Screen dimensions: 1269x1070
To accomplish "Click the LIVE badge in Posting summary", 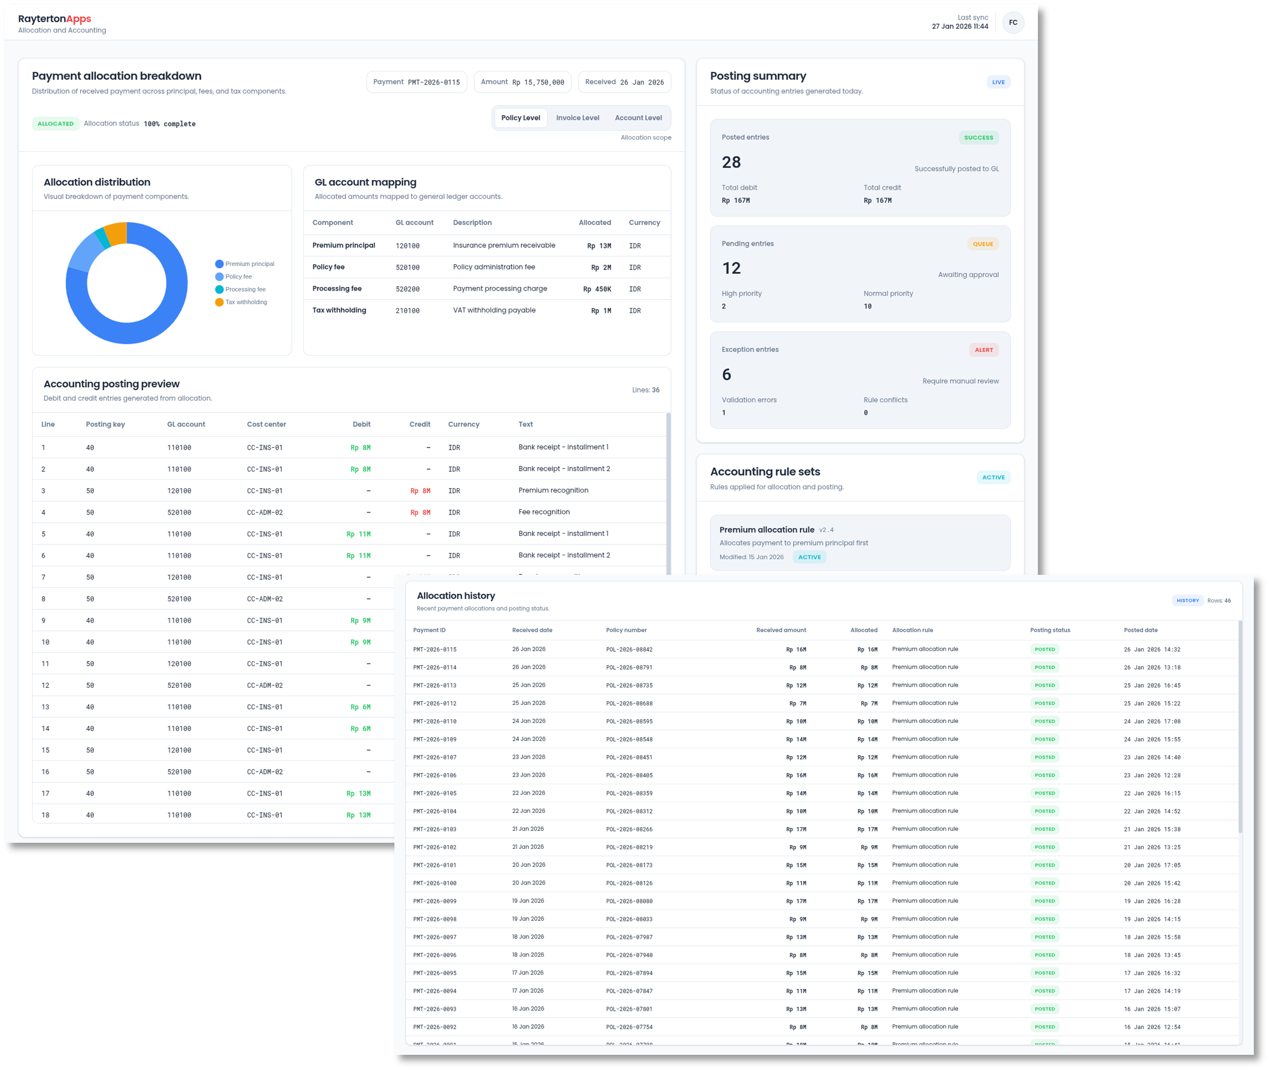I will tap(998, 82).
